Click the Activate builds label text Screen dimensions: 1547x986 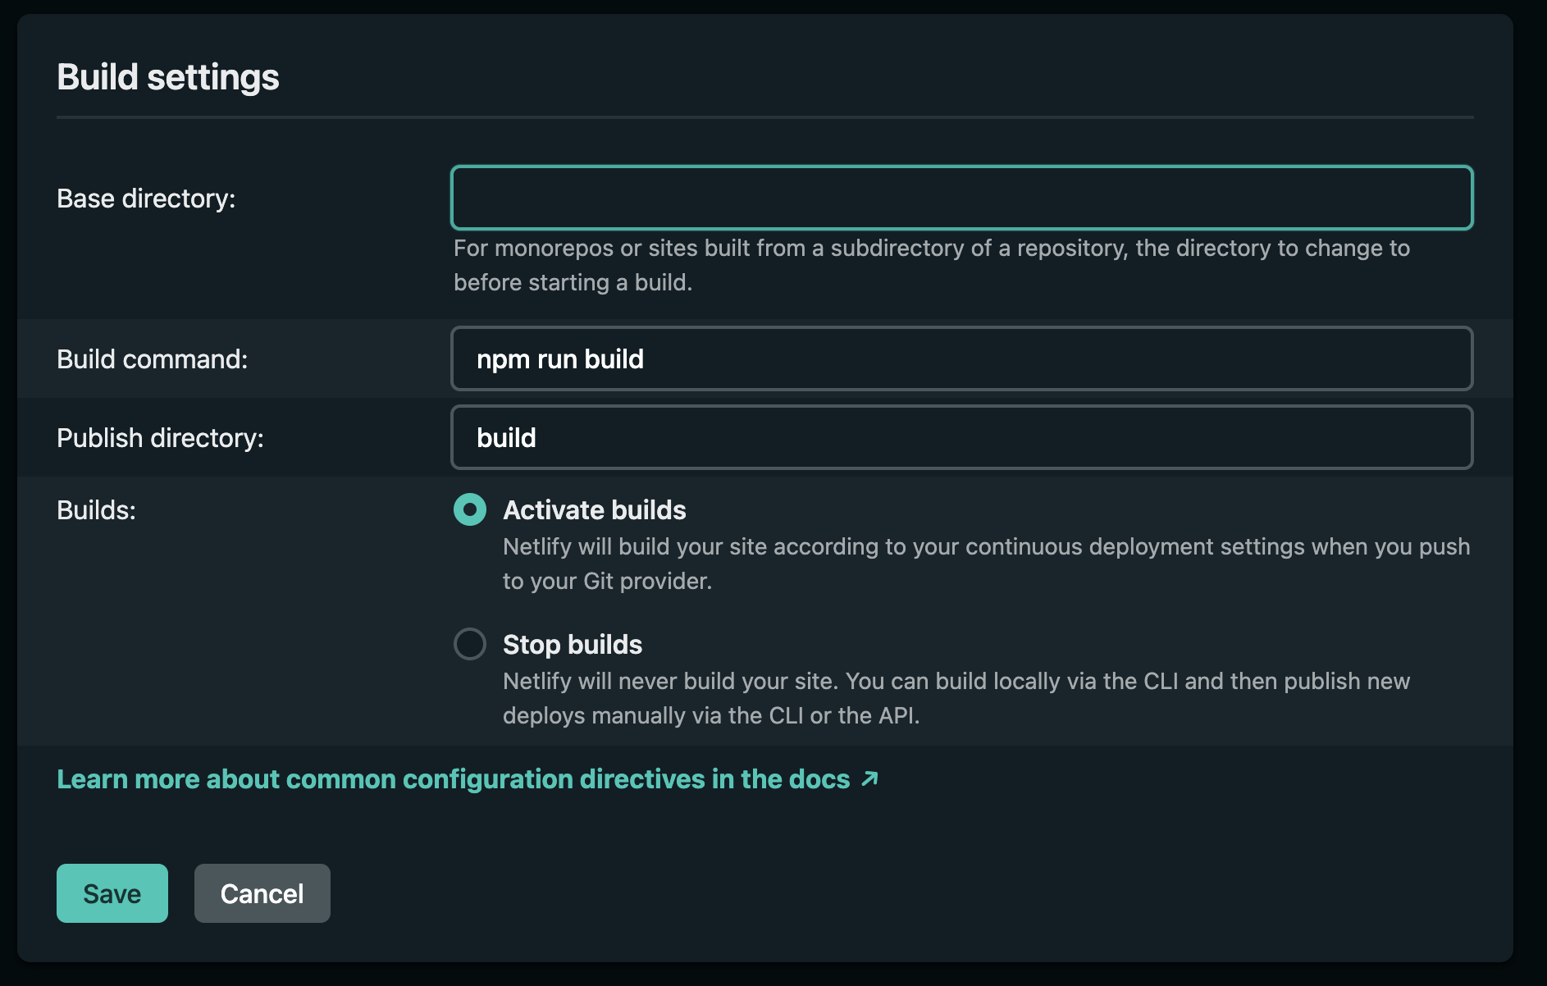click(x=595, y=509)
